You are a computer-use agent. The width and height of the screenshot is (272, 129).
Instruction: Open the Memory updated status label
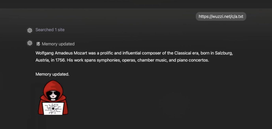click(58, 44)
